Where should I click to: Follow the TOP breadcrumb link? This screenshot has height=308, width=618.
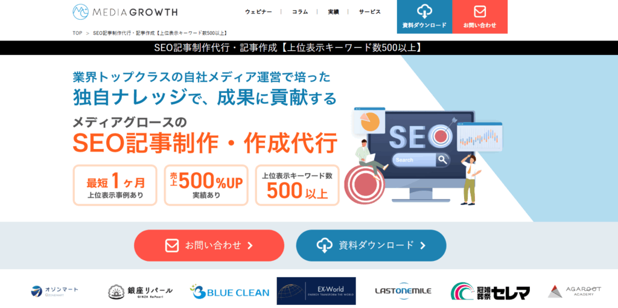[x=77, y=33]
